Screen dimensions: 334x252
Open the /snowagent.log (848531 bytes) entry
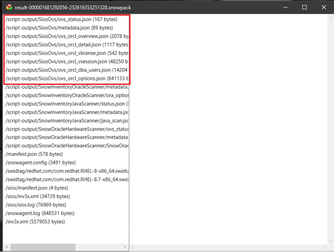point(40,213)
